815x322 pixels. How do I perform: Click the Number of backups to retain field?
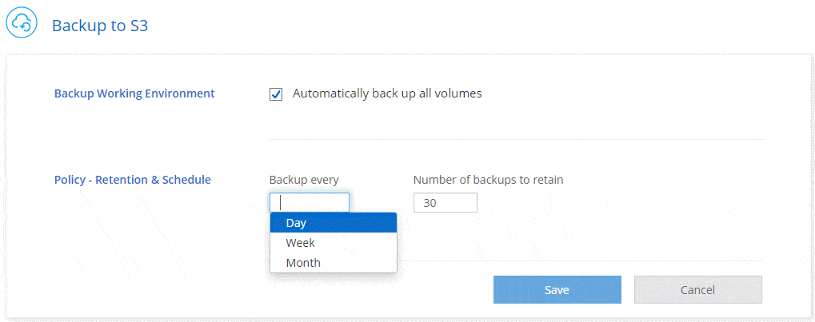pyautogui.click(x=445, y=203)
